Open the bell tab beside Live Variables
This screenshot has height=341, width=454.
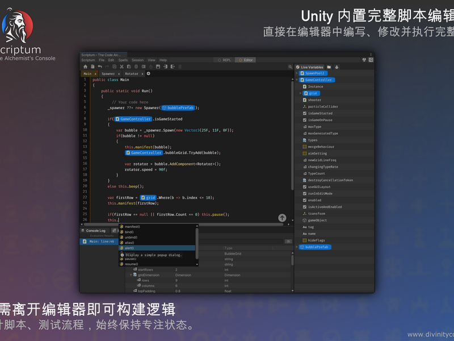coord(337,67)
